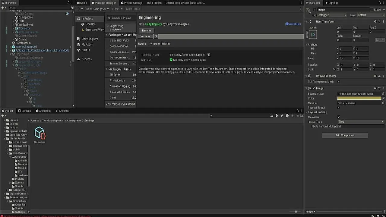The height and width of the screenshot is (217, 386).
Task: Click the Errors and Warnings triangle icon
Action: click(x=83, y=30)
